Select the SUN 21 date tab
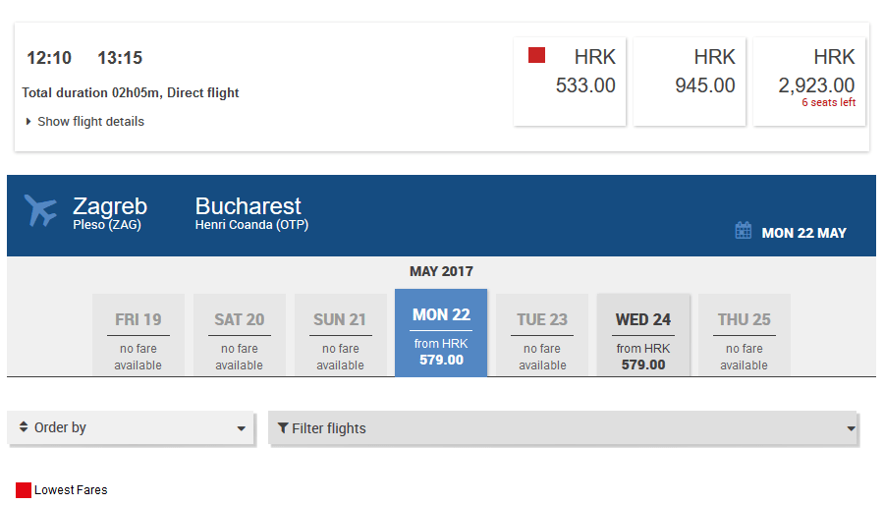This screenshot has height=505, width=884. pyautogui.click(x=341, y=335)
